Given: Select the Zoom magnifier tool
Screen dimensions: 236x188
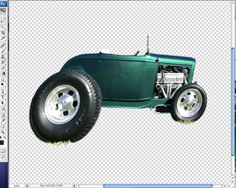Looking at the screenshot, I should point(3,132).
